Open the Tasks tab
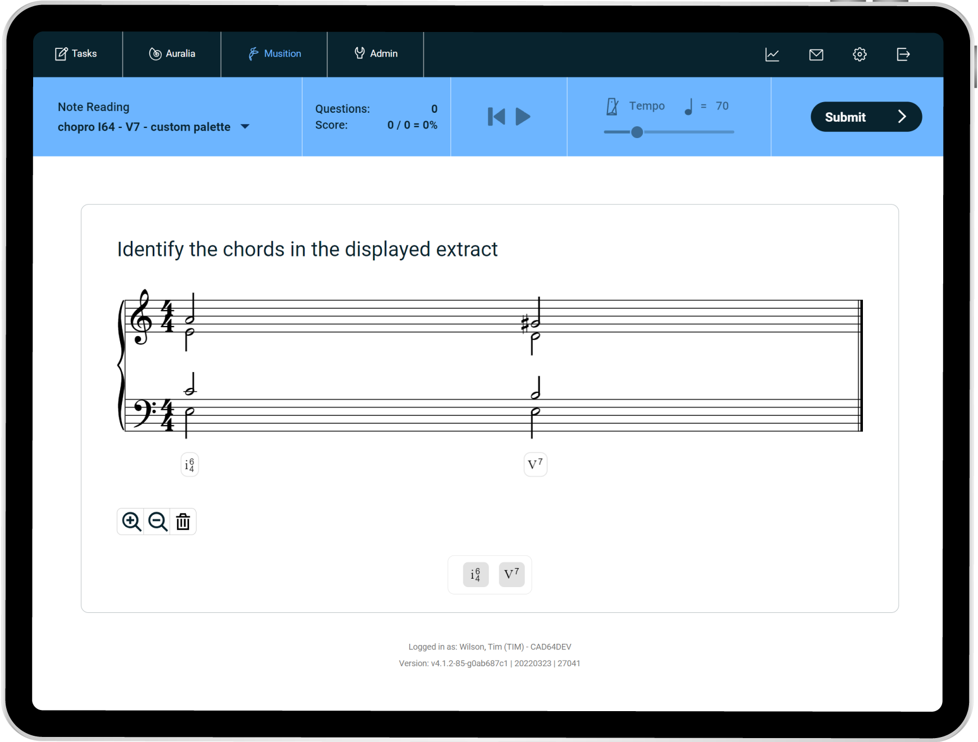978x742 pixels. [76, 54]
